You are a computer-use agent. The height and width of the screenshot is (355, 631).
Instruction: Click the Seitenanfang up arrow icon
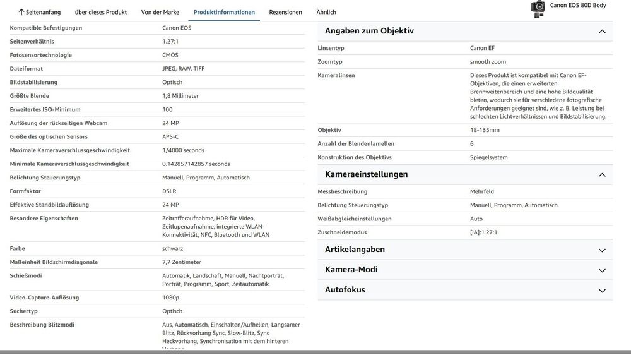click(21, 12)
